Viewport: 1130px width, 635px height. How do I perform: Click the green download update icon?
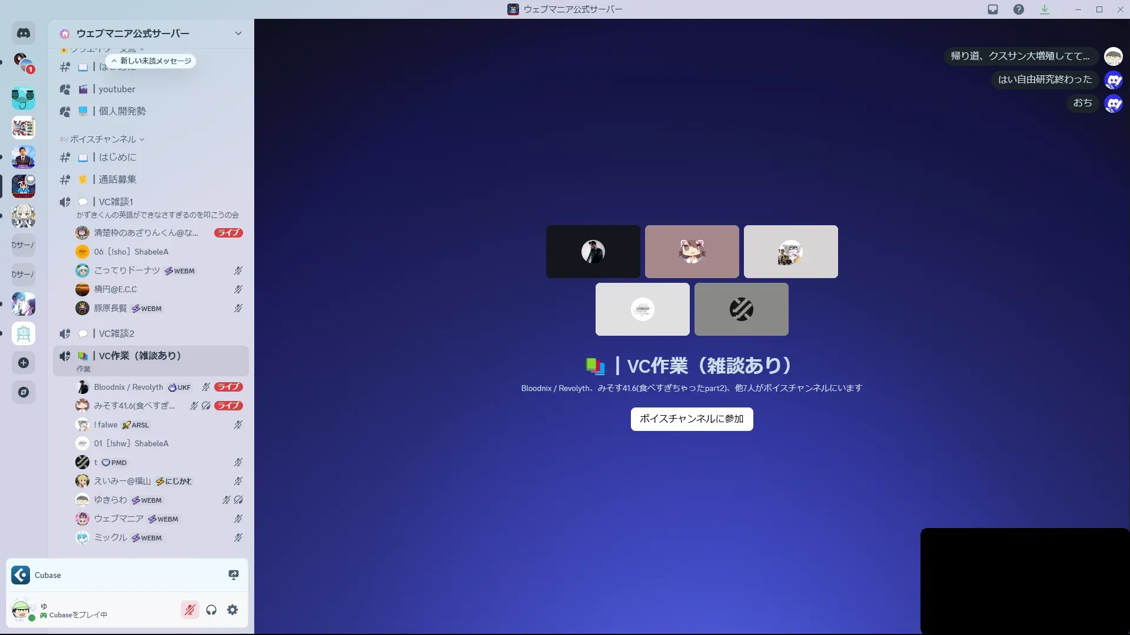pos(1045,9)
